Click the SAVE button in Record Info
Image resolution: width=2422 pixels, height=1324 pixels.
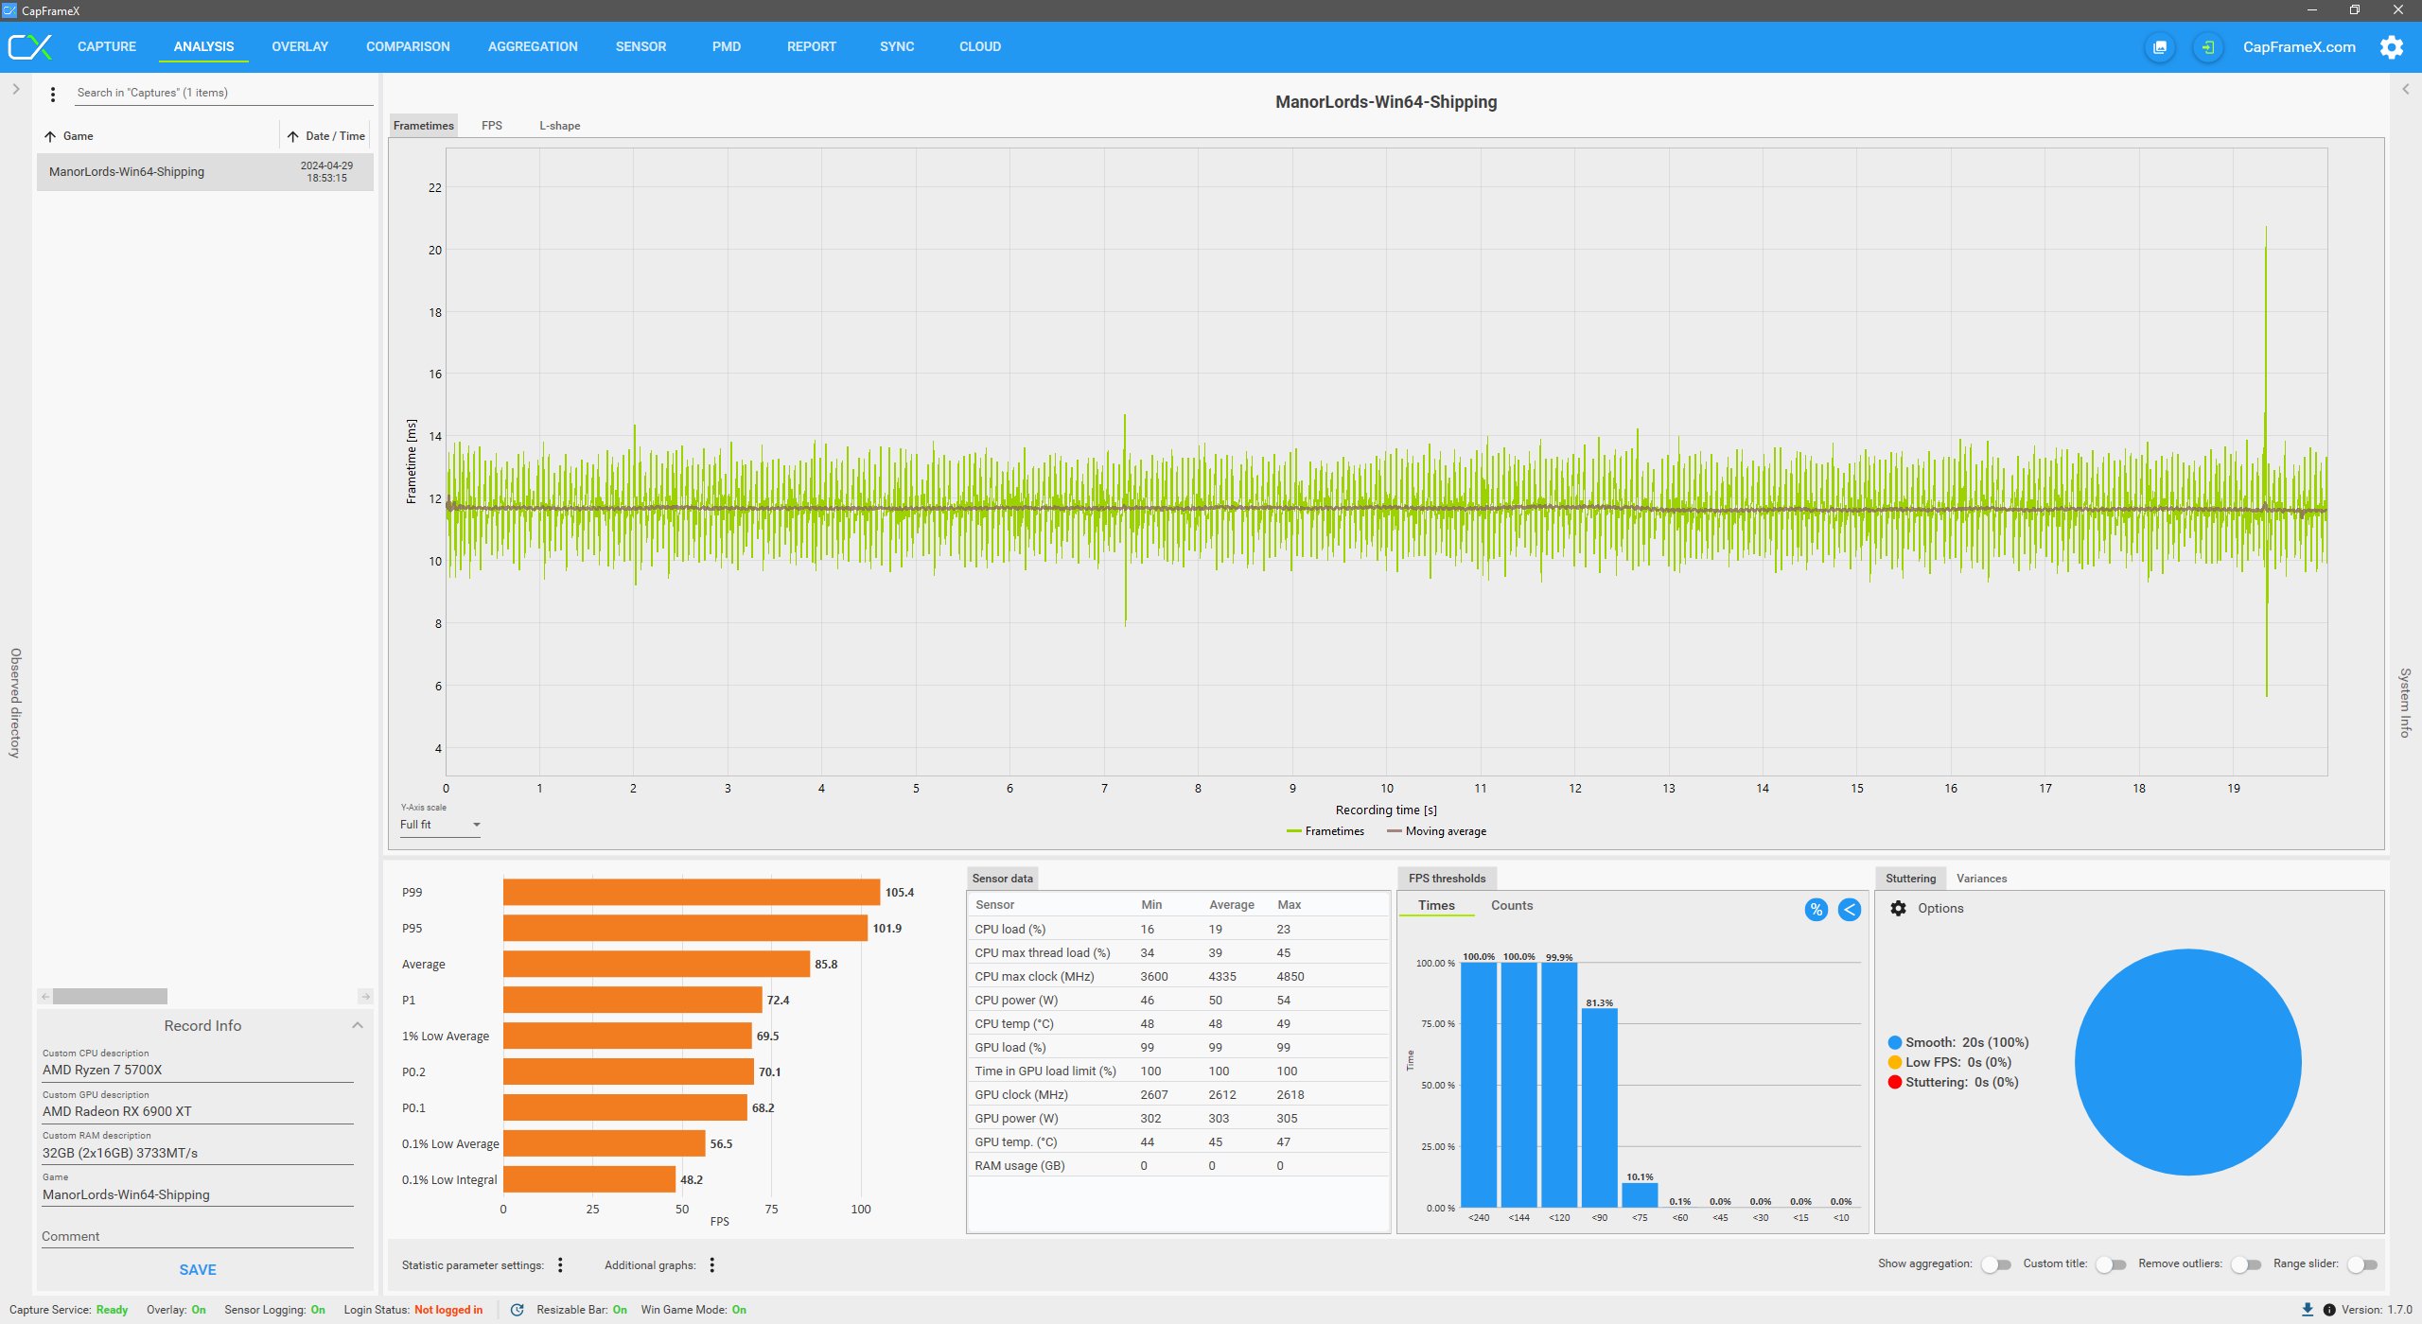pyautogui.click(x=198, y=1269)
